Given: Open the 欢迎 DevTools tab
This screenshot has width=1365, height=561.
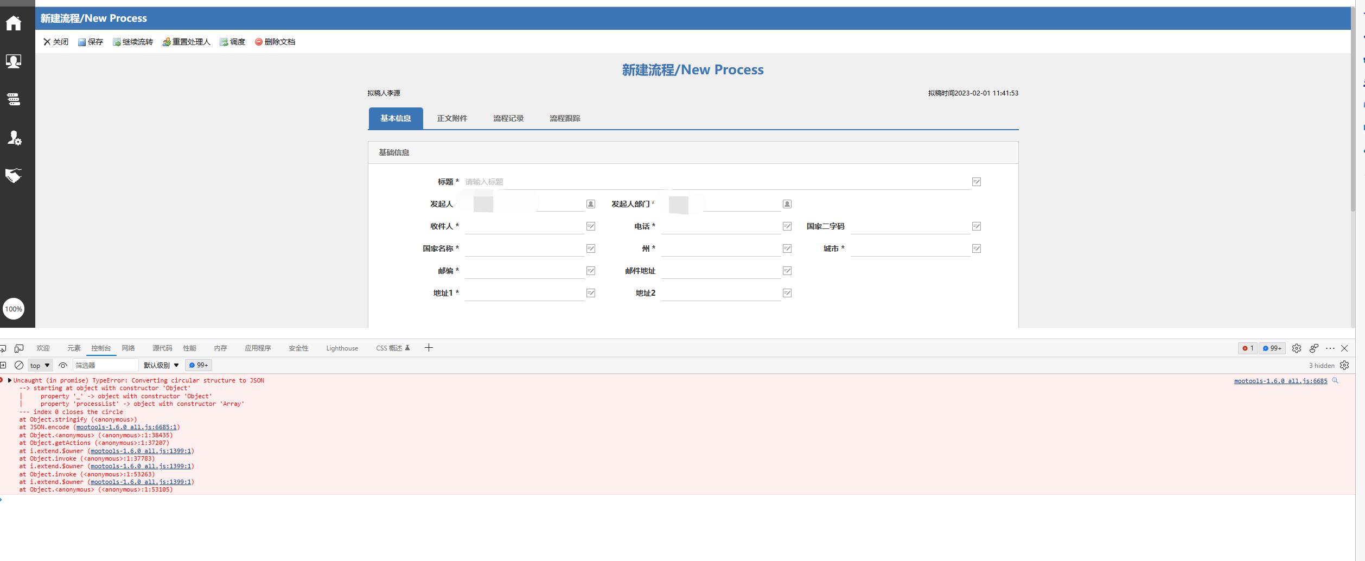Looking at the screenshot, I should pos(43,348).
